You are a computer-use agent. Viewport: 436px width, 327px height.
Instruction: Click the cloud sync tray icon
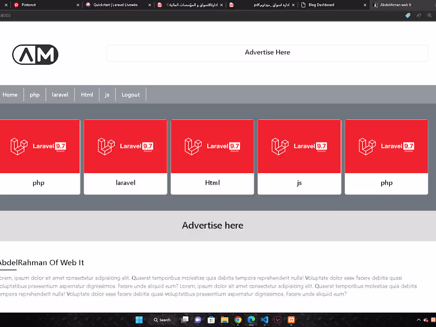coord(426,320)
